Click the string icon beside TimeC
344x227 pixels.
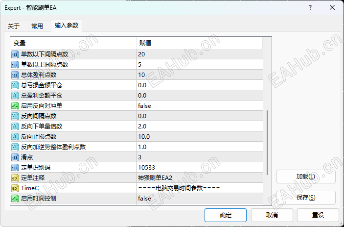[15, 188]
